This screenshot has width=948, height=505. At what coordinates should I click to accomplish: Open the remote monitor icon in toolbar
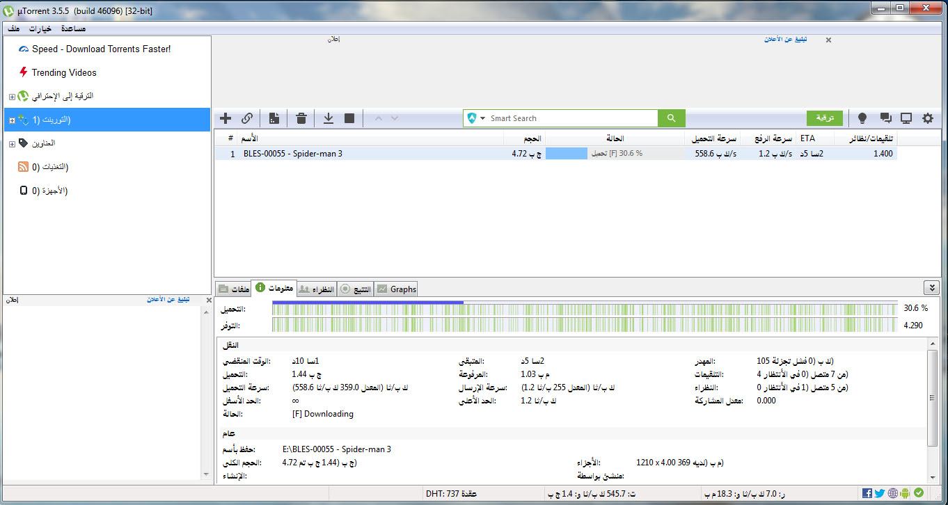[x=906, y=118]
